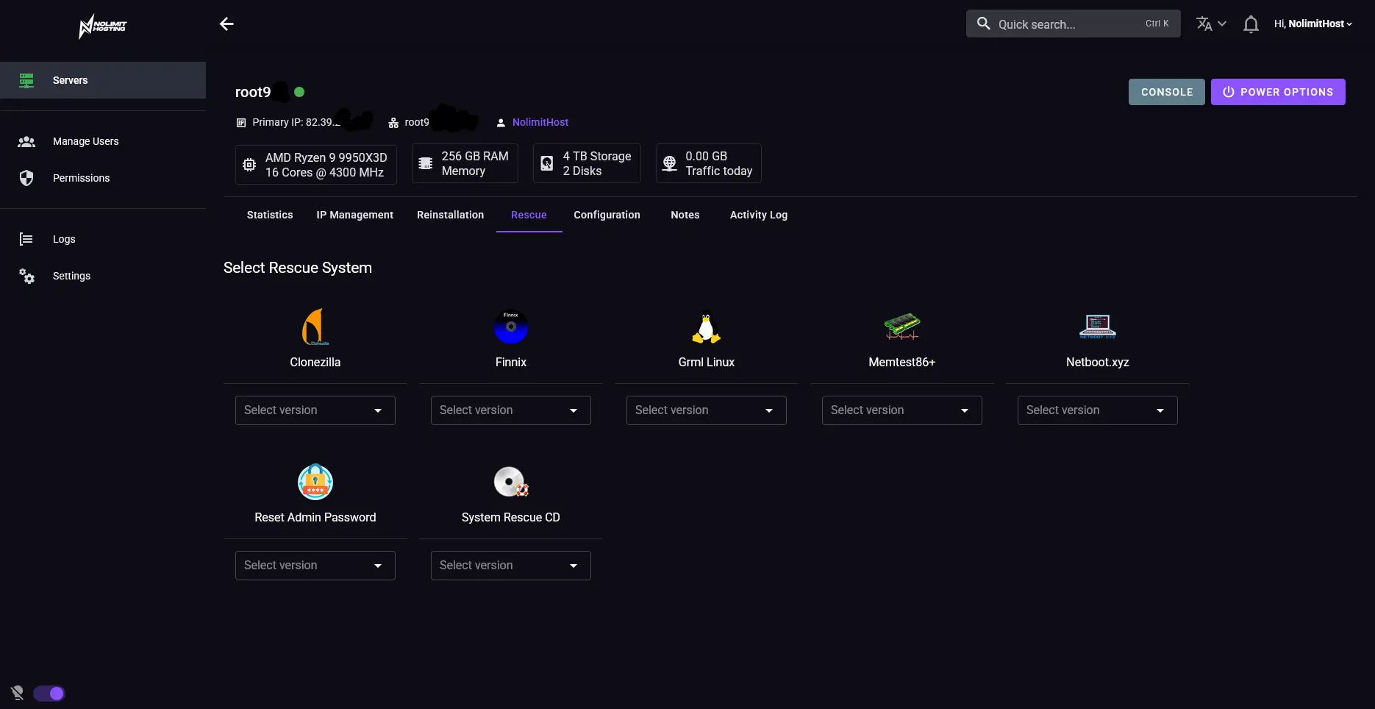Screen dimensions: 1375x709
Task: Click the green server status dot
Action: click(299, 92)
